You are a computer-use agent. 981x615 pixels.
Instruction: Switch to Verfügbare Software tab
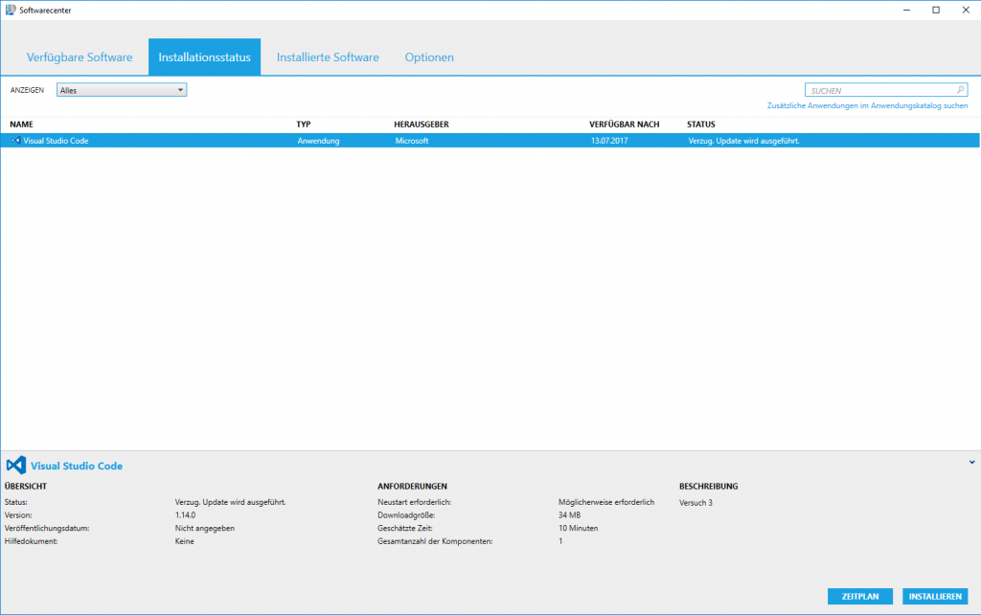click(80, 57)
